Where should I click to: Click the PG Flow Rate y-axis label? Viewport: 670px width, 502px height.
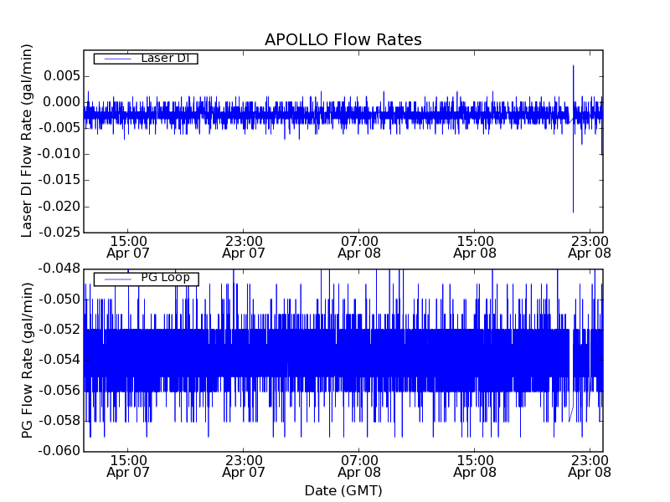pos(28,360)
